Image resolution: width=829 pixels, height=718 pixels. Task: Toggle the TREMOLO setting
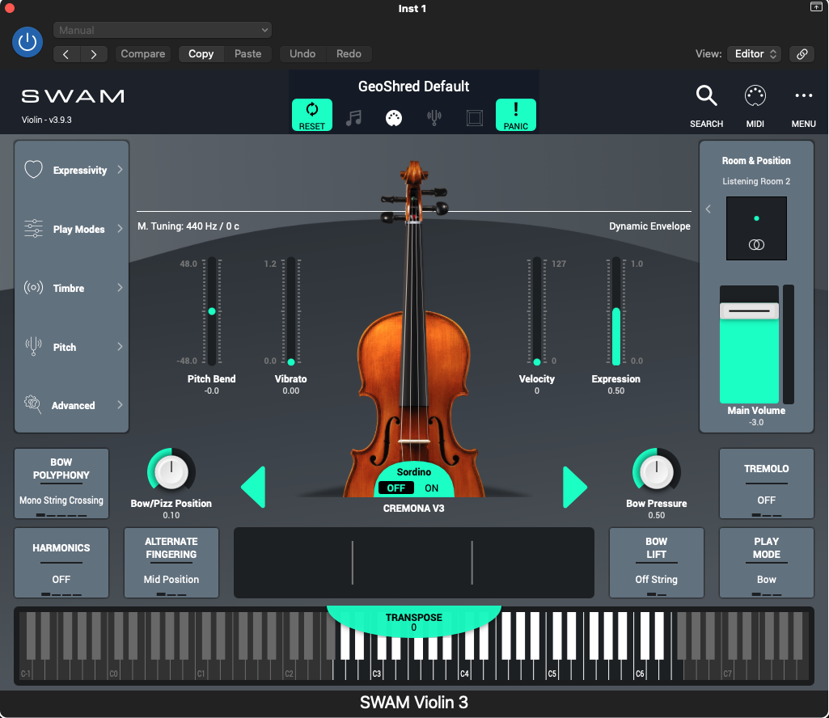tap(767, 484)
